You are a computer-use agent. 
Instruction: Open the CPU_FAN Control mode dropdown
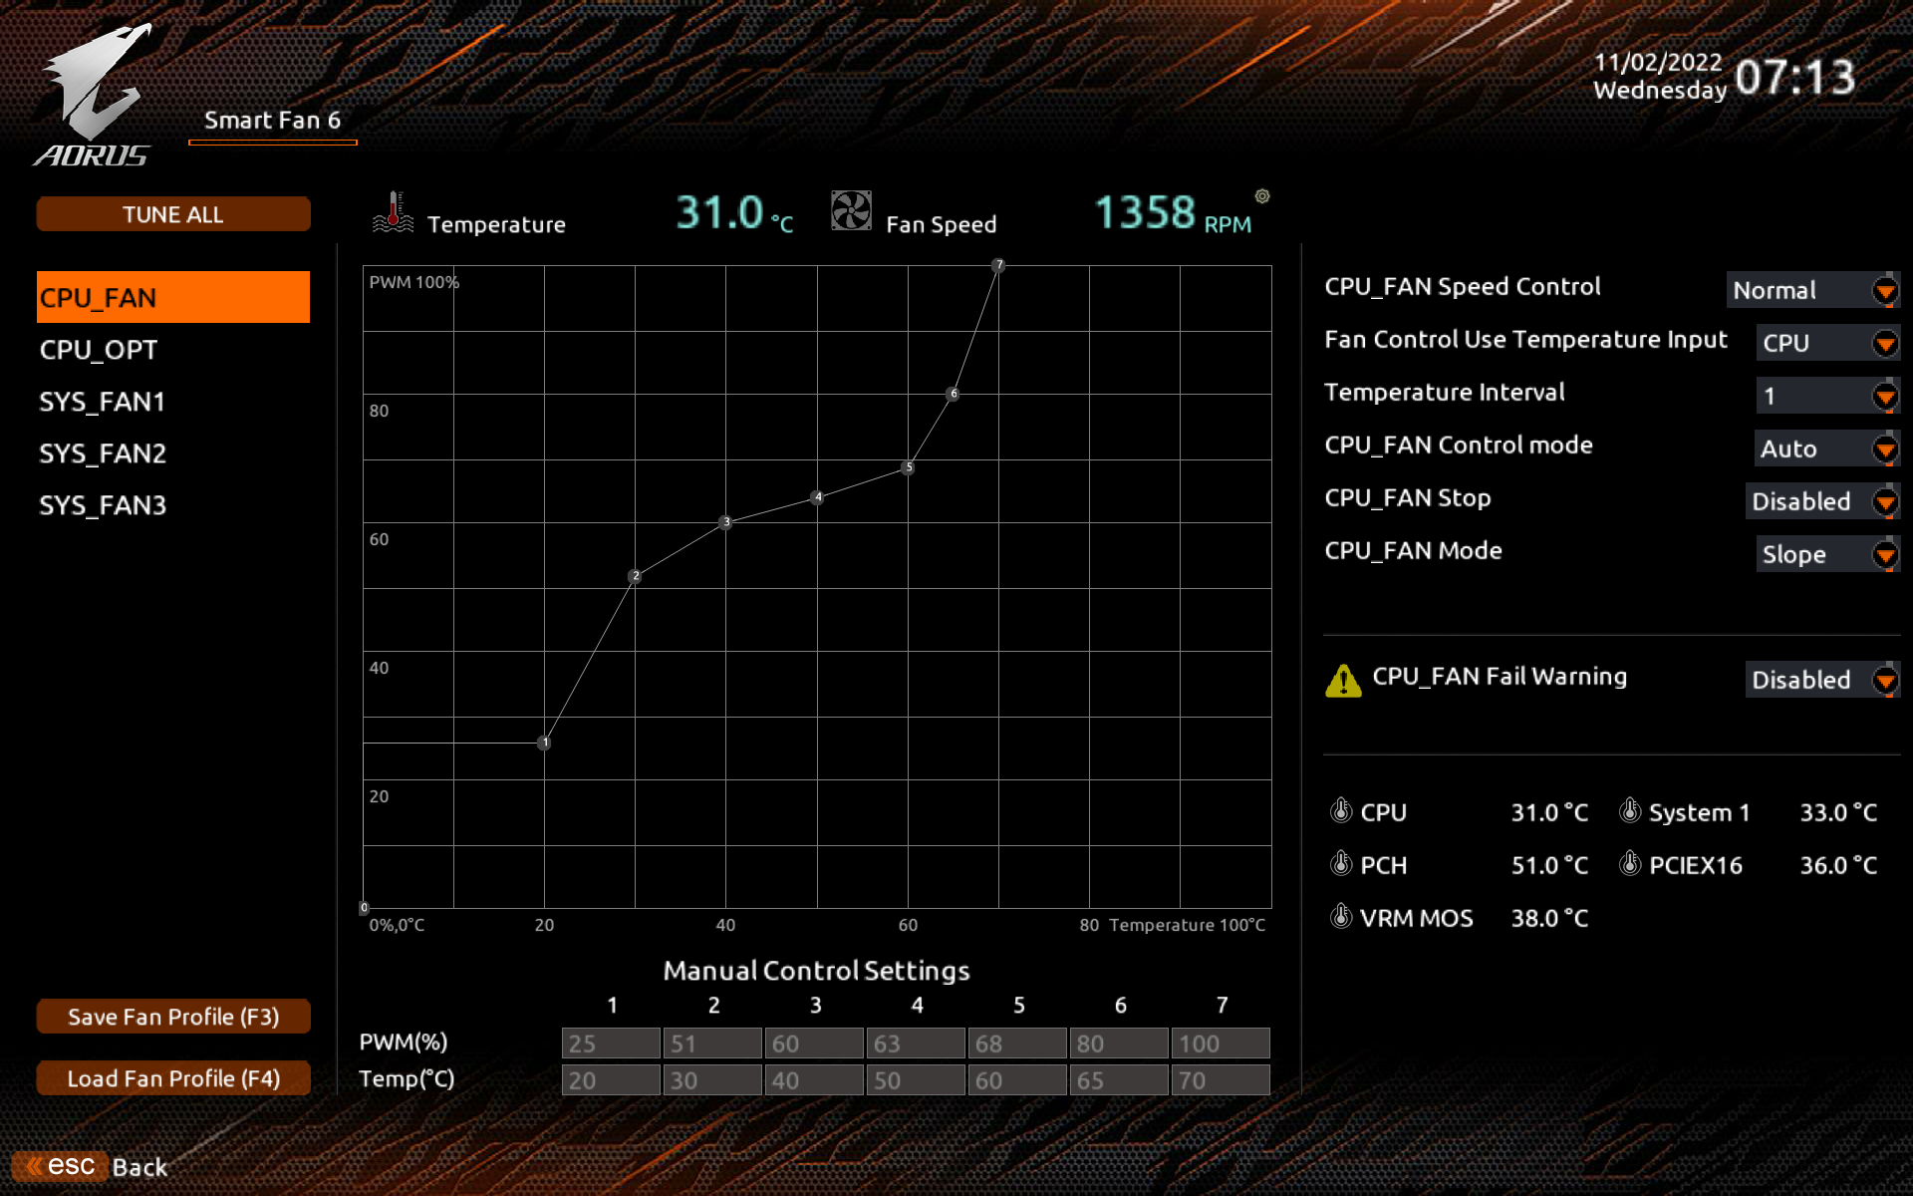tap(1826, 448)
